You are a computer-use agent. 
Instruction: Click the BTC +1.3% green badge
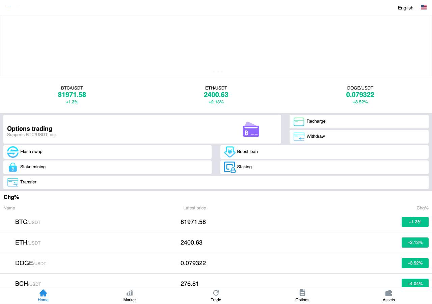click(415, 222)
